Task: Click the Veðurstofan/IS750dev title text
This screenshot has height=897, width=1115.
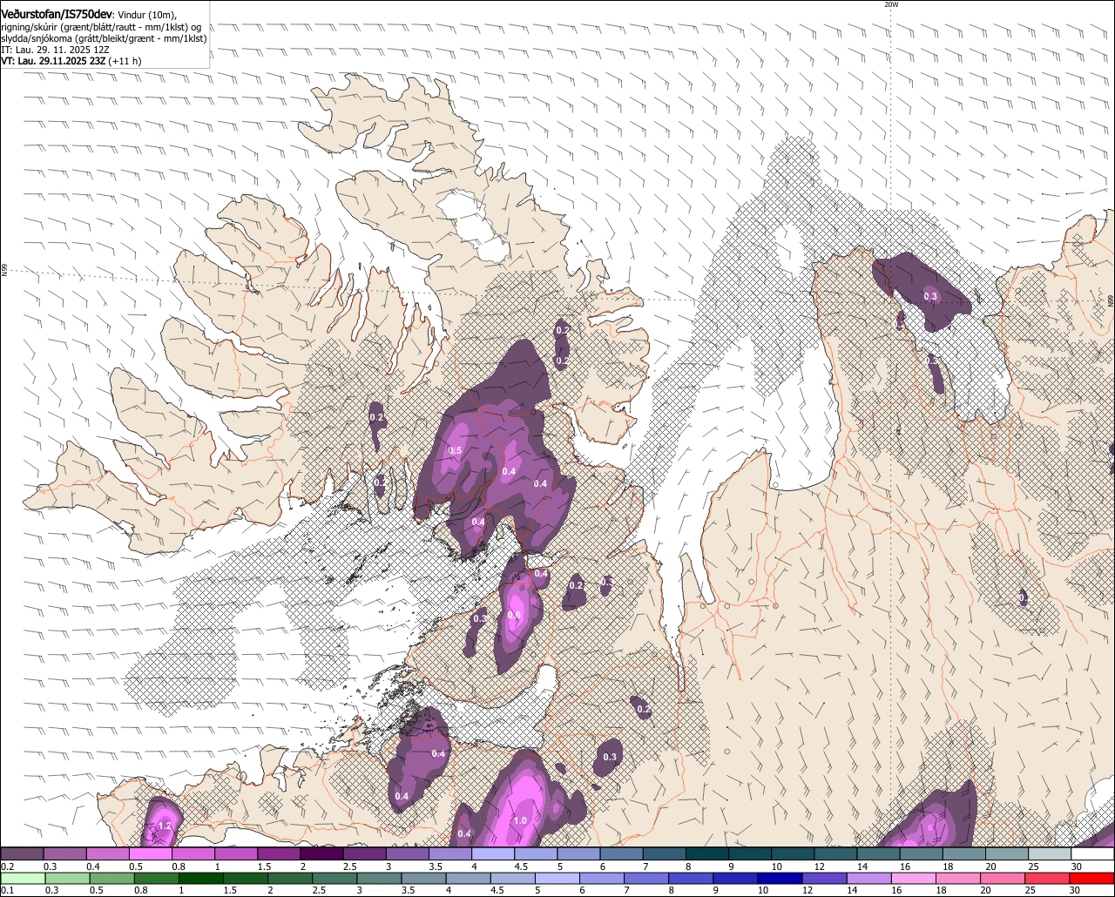Action: (57, 14)
